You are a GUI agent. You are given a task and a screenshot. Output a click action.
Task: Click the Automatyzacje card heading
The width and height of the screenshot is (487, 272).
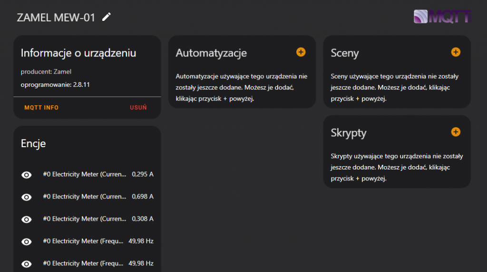pos(211,53)
